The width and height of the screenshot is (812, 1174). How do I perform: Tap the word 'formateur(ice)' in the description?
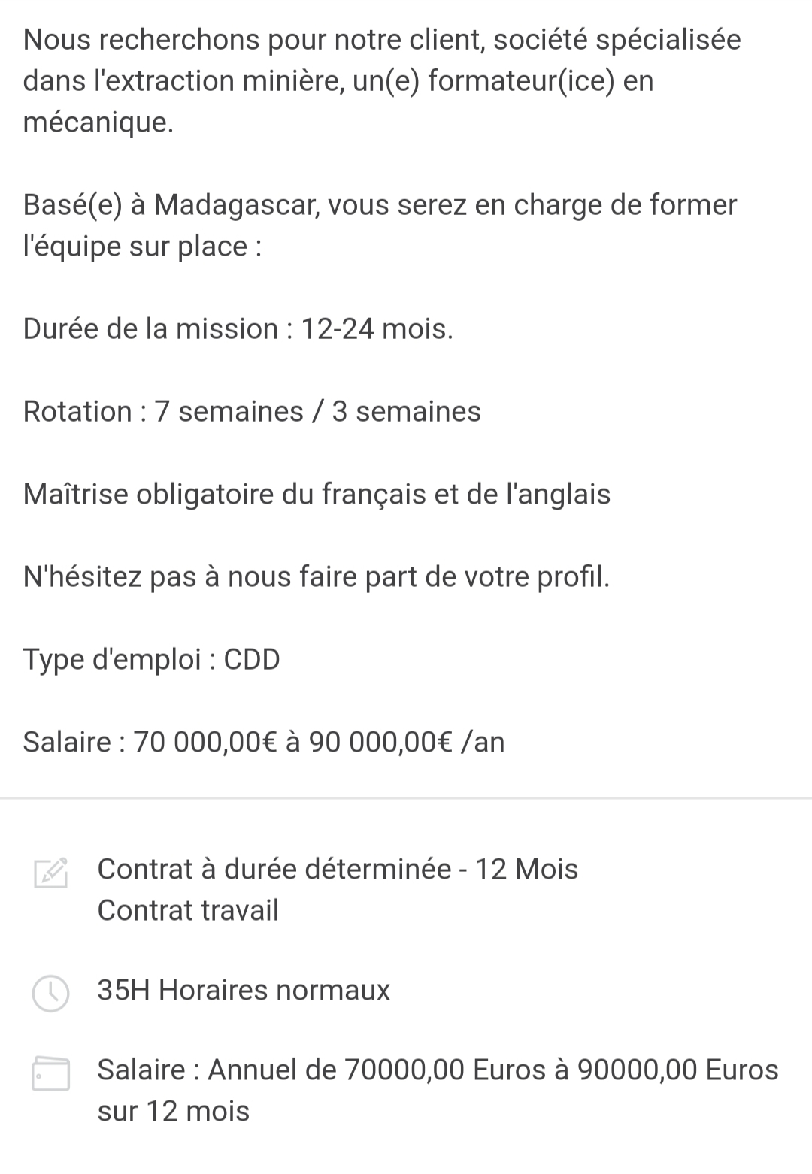click(521, 80)
